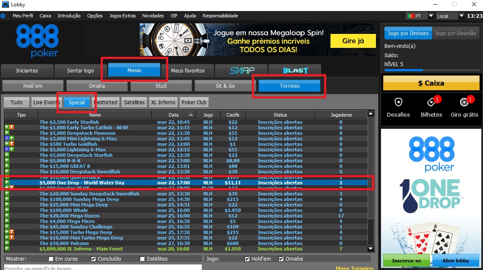Click the green Inscreva-se button
The image size is (483, 270).
(406, 261)
